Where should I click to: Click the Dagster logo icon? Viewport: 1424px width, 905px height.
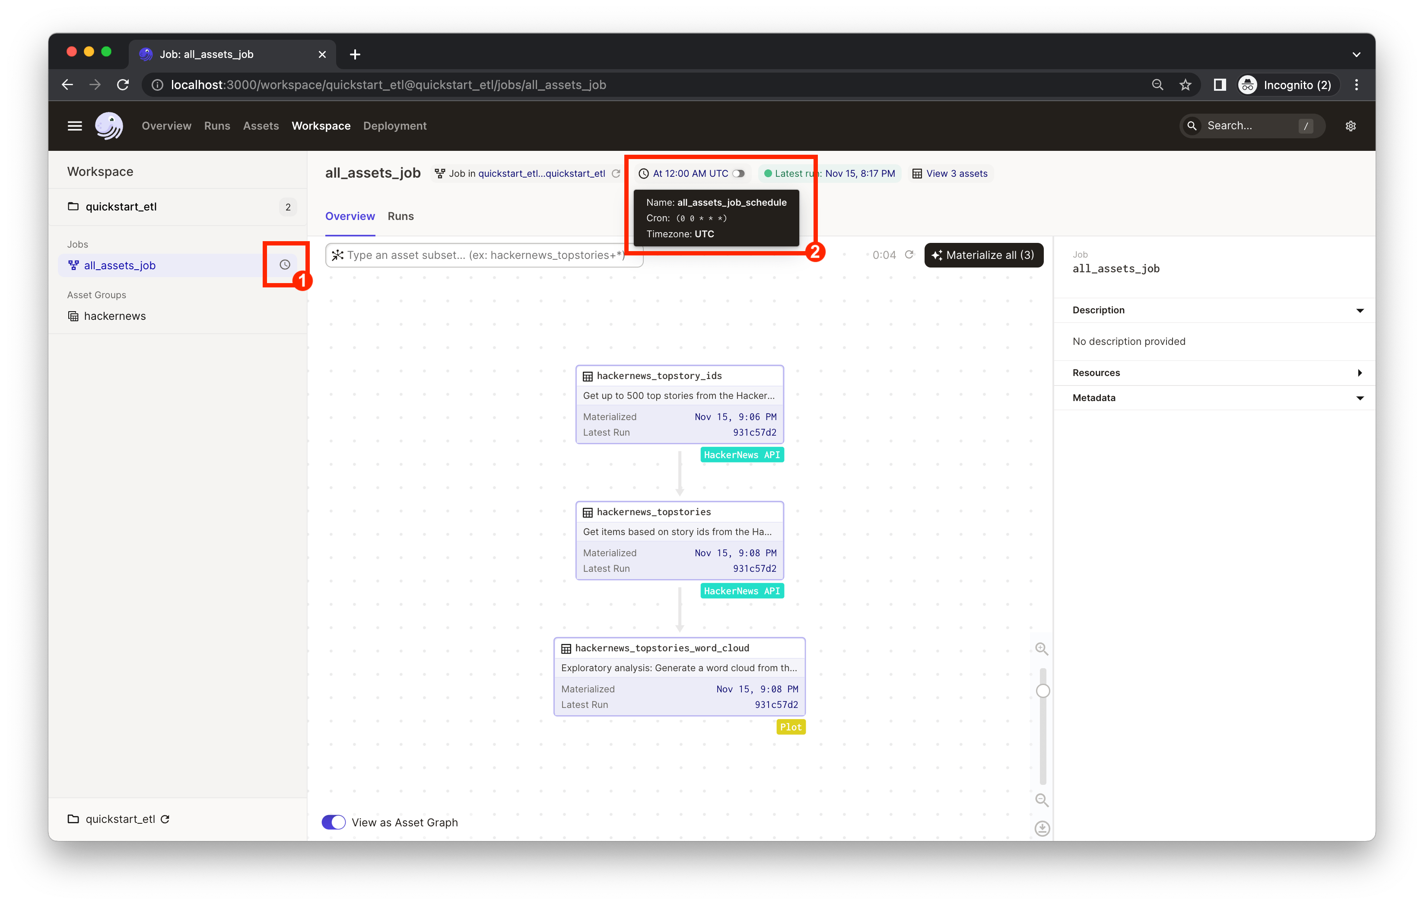coord(109,125)
